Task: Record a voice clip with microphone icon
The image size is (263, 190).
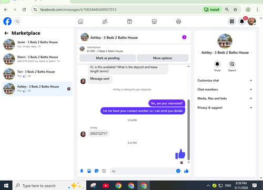Action: [82, 171]
